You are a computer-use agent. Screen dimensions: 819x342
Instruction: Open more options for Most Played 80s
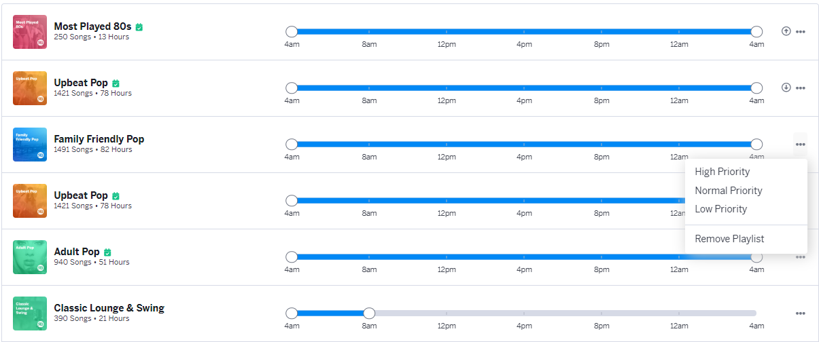801,32
